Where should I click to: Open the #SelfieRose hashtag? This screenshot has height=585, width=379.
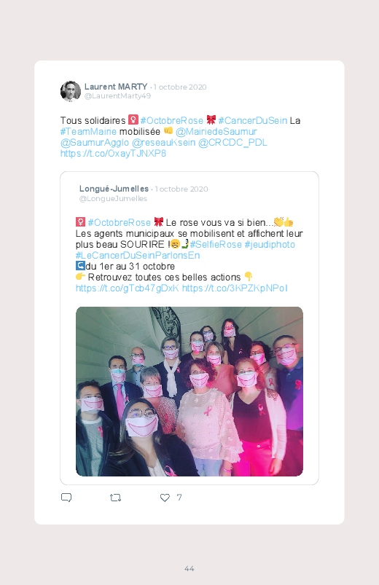216,244
